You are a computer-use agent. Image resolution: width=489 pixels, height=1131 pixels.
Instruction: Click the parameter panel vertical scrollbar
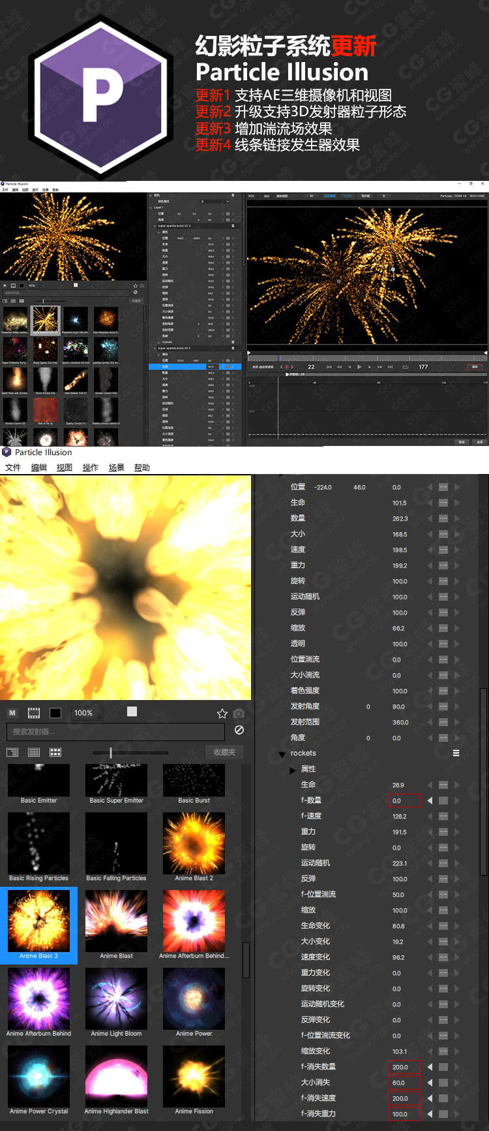coord(483,780)
